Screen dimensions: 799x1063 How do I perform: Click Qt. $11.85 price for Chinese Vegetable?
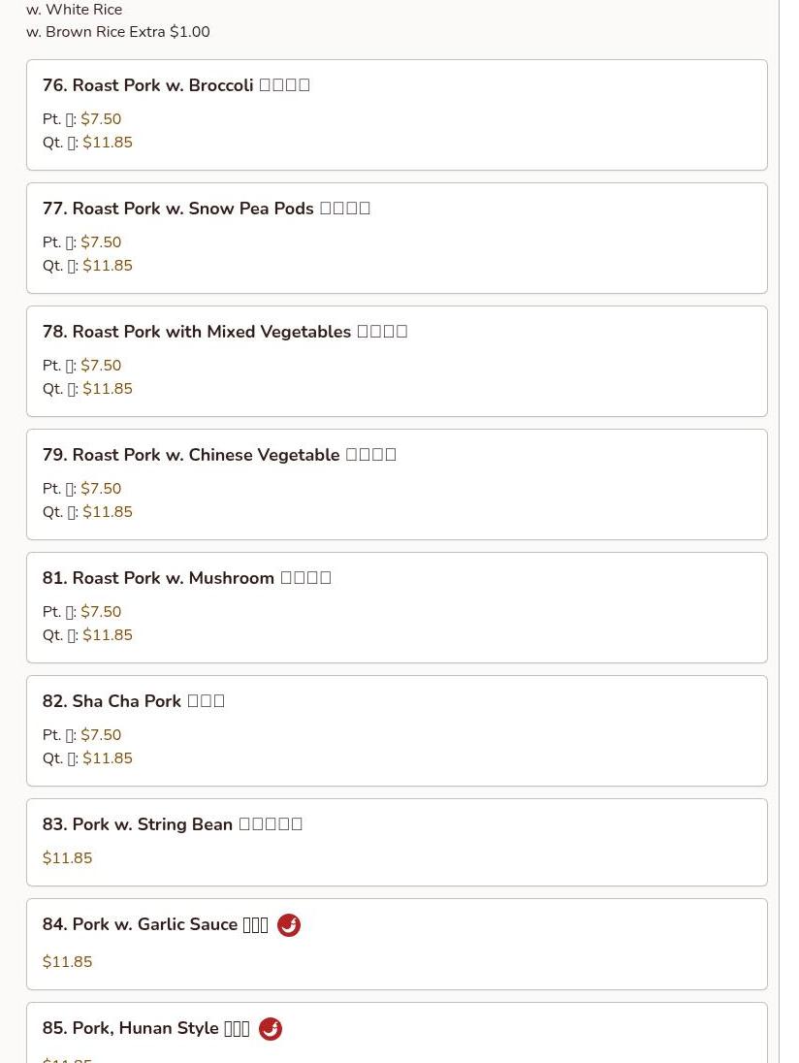click(x=108, y=512)
